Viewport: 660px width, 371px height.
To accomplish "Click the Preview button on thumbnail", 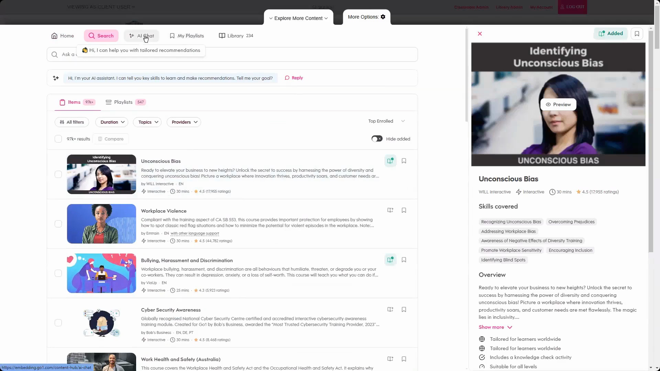I will [x=558, y=104].
